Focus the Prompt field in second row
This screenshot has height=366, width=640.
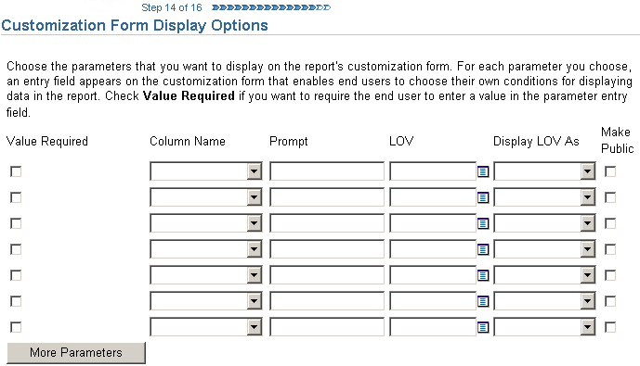pos(327,197)
